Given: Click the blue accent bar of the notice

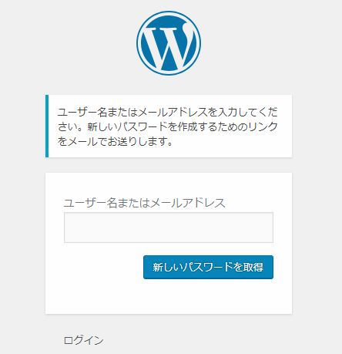Looking at the screenshot, I should coord(47,126).
